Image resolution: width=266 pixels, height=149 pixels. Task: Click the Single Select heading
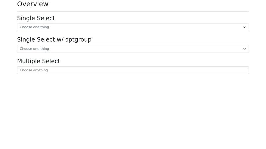pyautogui.click(x=36, y=18)
